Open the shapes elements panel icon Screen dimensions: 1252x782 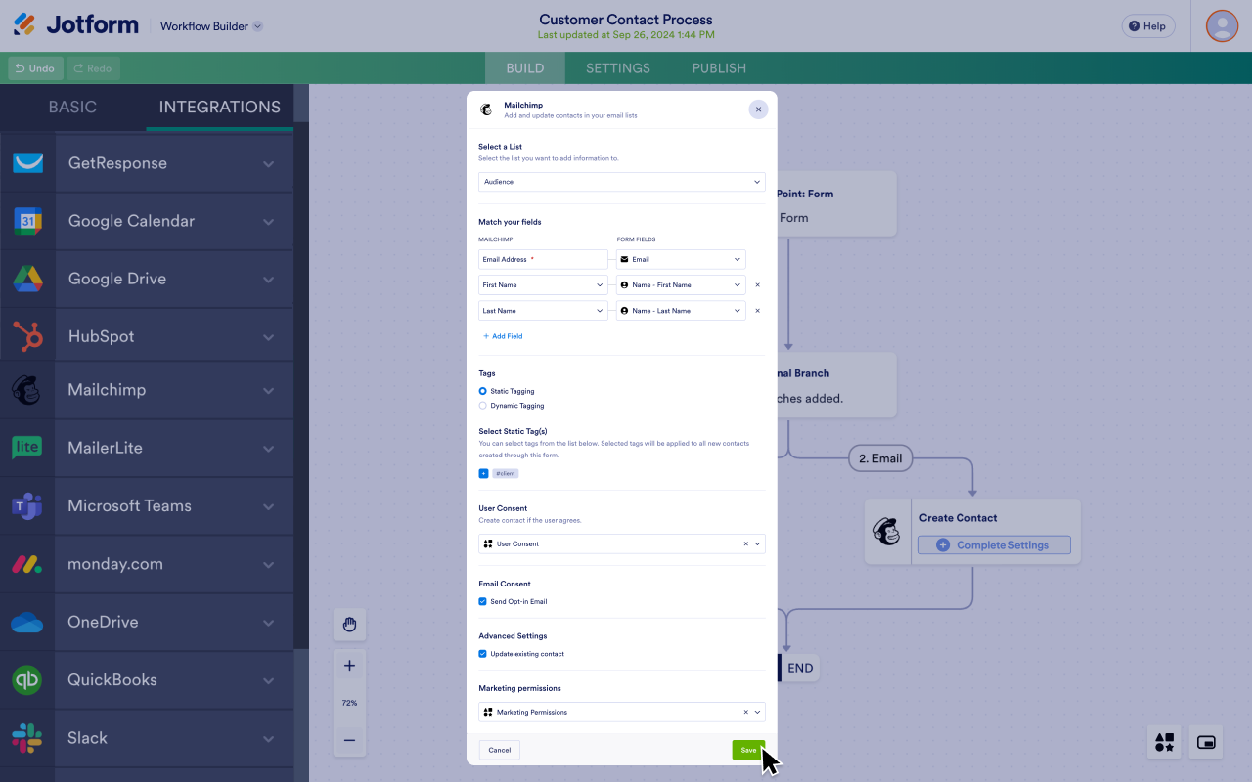pyautogui.click(x=1164, y=743)
